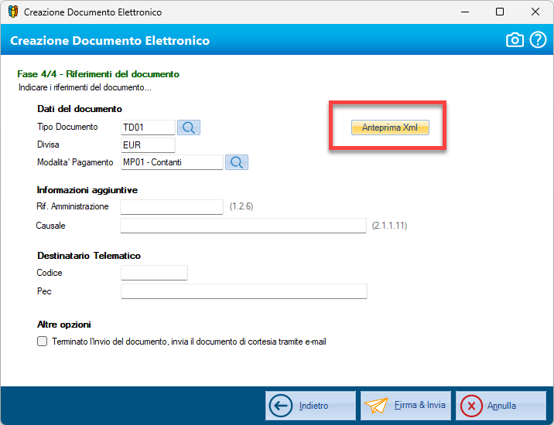Maximize the window

tap(500, 12)
